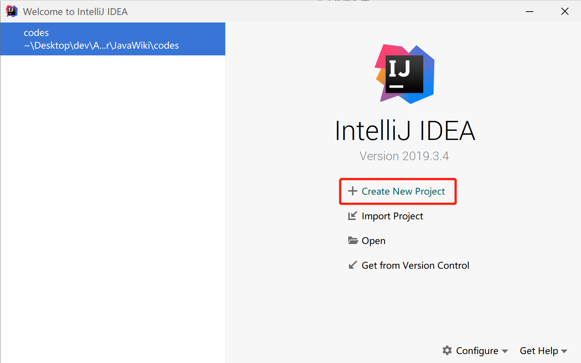Click the large IntelliJ IDEA logo
The image size is (581, 363).
click(x=405, y=74)
